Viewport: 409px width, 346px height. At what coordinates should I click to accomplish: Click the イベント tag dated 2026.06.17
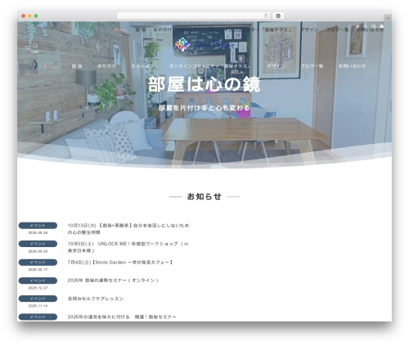pyautogui.click(x=38, y=263)
